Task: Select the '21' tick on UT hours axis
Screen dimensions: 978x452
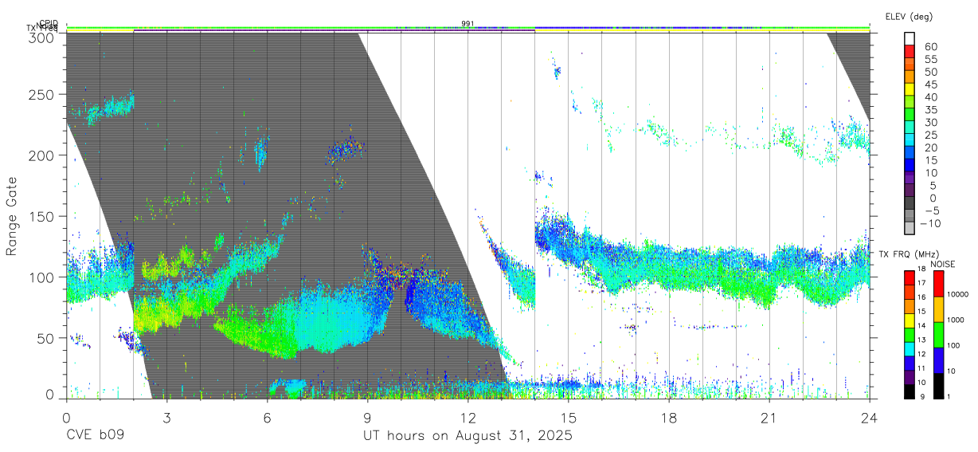Action: pos(769,417)
